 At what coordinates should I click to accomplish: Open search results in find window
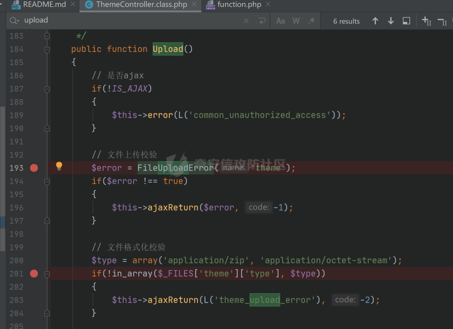coord(406,21)
